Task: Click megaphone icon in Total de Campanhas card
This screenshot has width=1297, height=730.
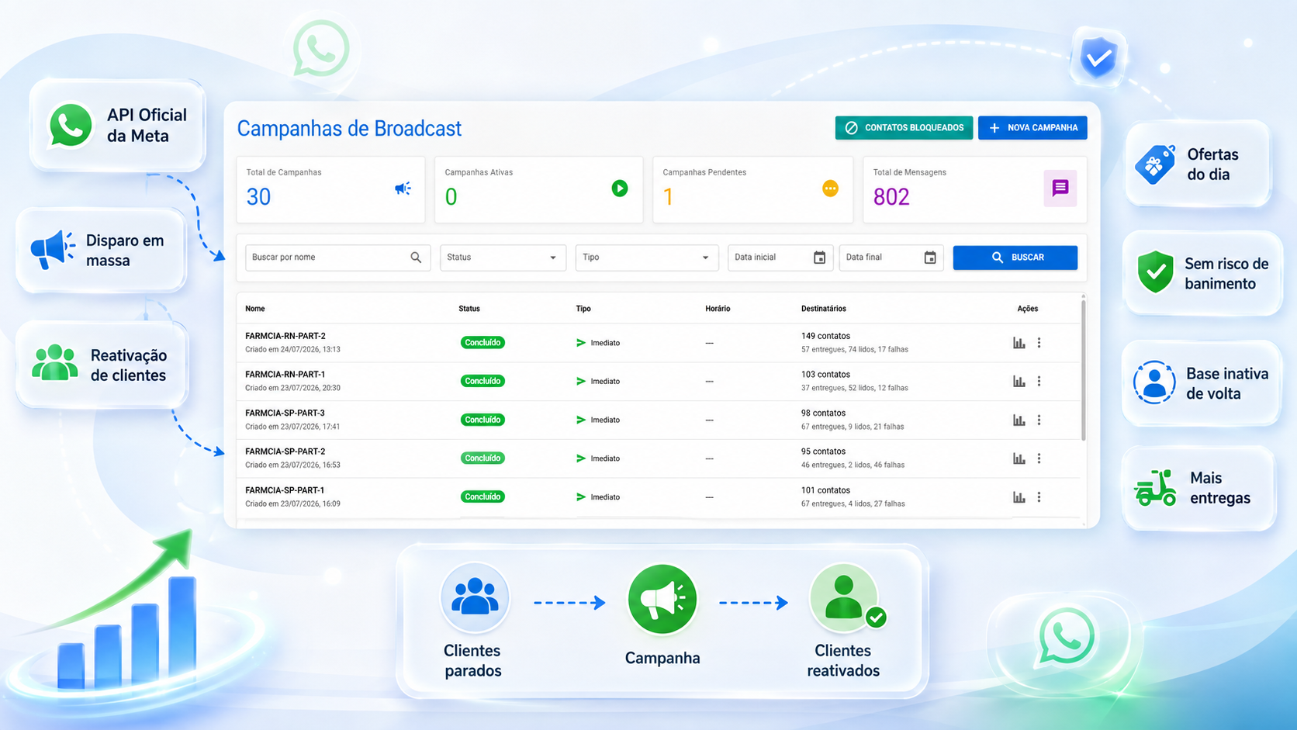Action: point(403,189)
